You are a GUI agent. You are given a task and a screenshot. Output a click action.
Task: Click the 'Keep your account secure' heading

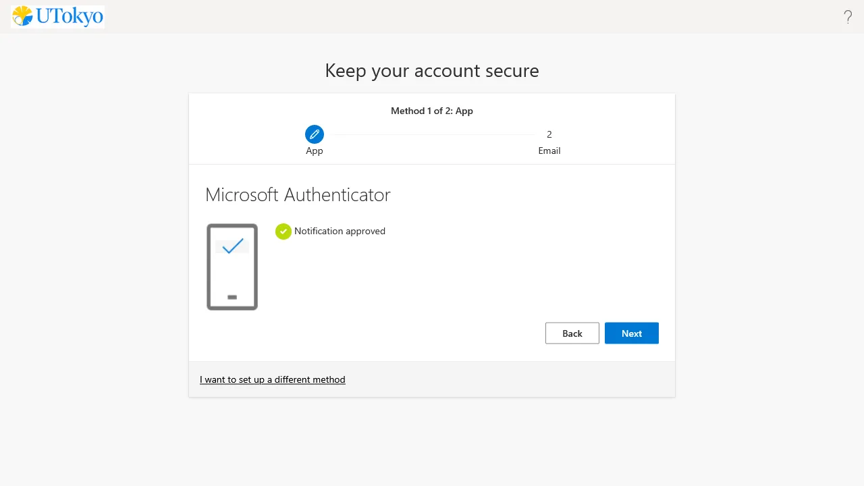click(x=432, y=71)
